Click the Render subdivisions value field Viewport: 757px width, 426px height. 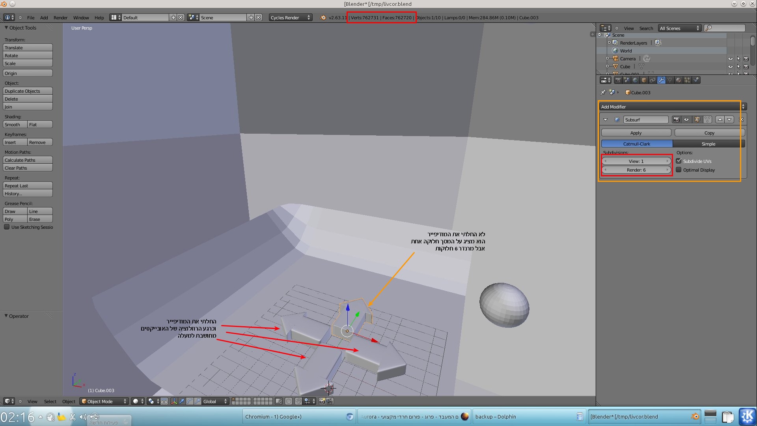click(x=636, y=170)
